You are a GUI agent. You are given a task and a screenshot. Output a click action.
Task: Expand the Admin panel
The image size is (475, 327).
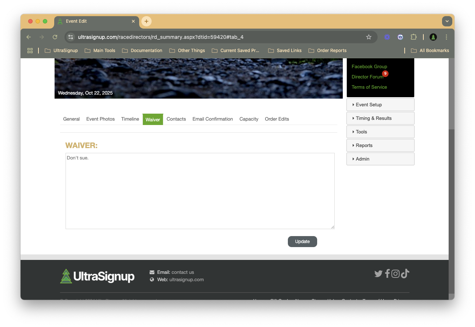tap(380, 159)
